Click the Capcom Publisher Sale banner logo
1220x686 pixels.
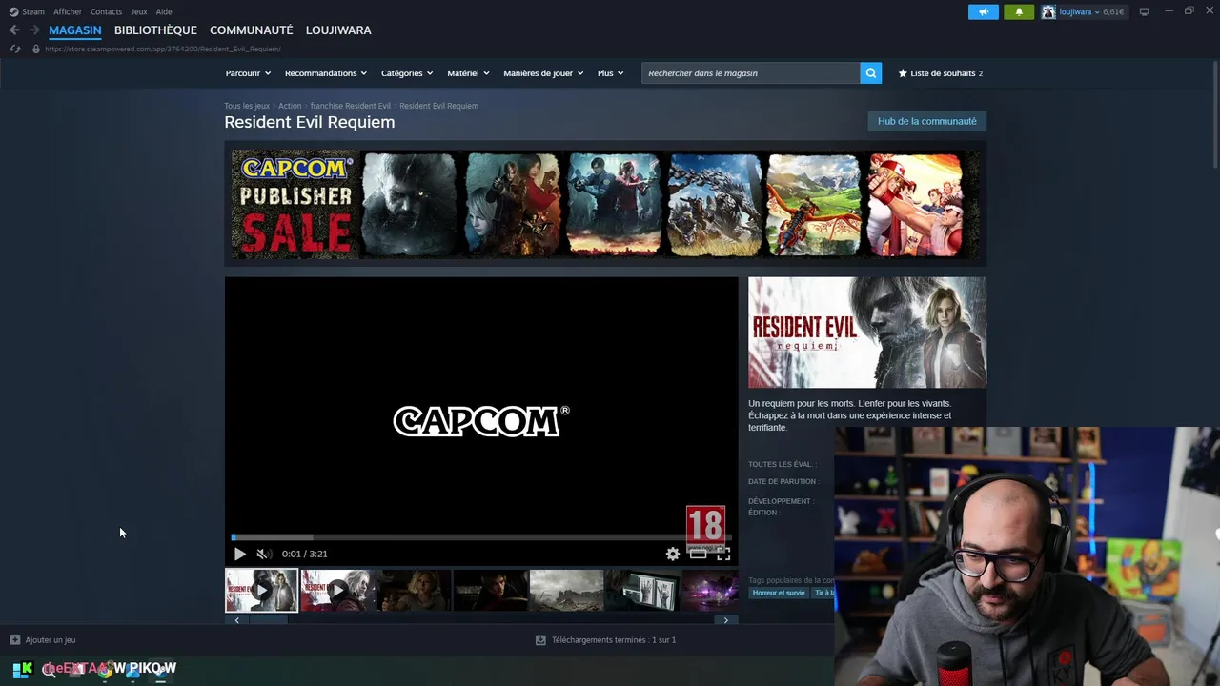click(x=295, y=204)
